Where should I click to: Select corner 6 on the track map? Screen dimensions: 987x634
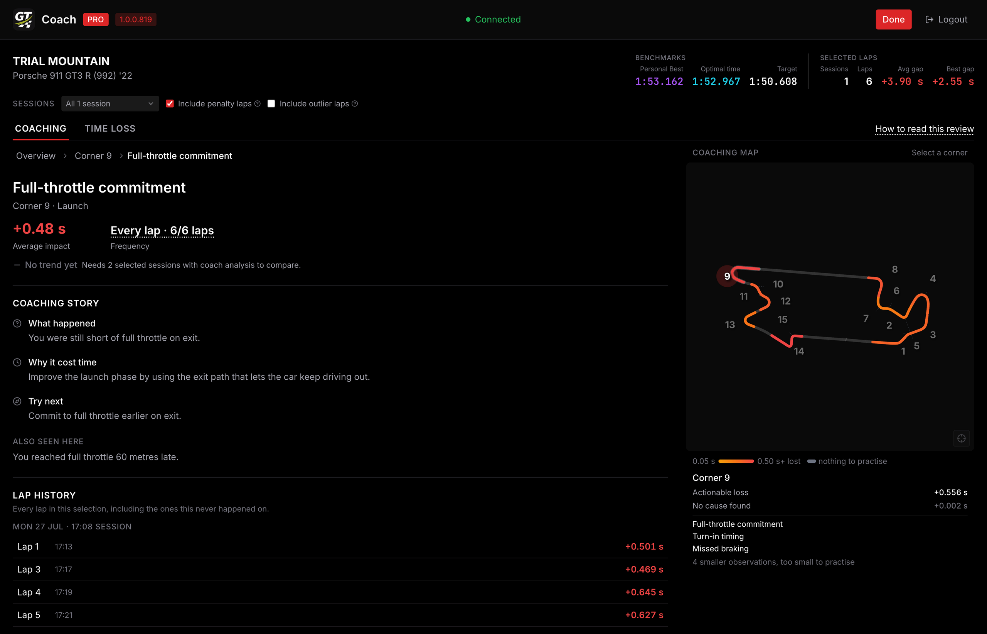click(896, 291)
